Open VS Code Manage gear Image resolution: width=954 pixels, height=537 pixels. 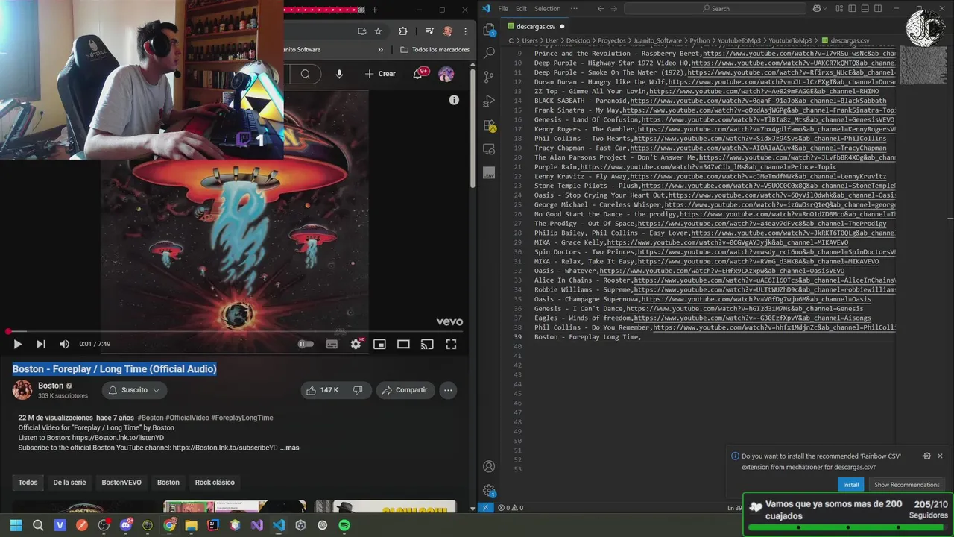point(489,490)
